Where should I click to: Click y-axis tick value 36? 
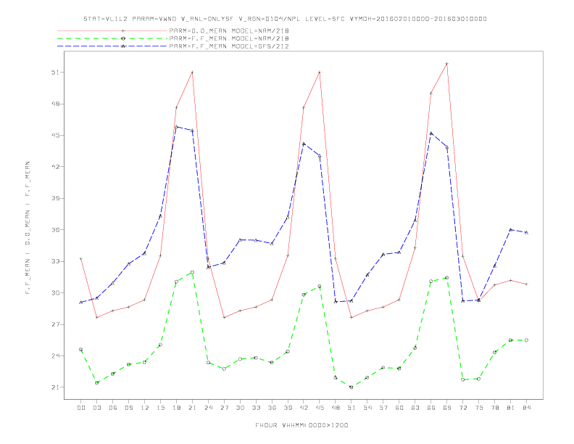click(x=55, y=230)
